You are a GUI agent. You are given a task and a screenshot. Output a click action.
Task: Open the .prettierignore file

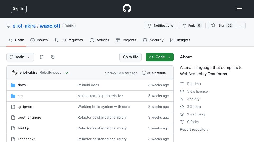pyautogui.click(x=29, y=117)
